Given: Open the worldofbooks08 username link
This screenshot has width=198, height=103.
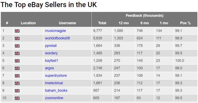Looking at the screenshot, I should pos(58,38).
